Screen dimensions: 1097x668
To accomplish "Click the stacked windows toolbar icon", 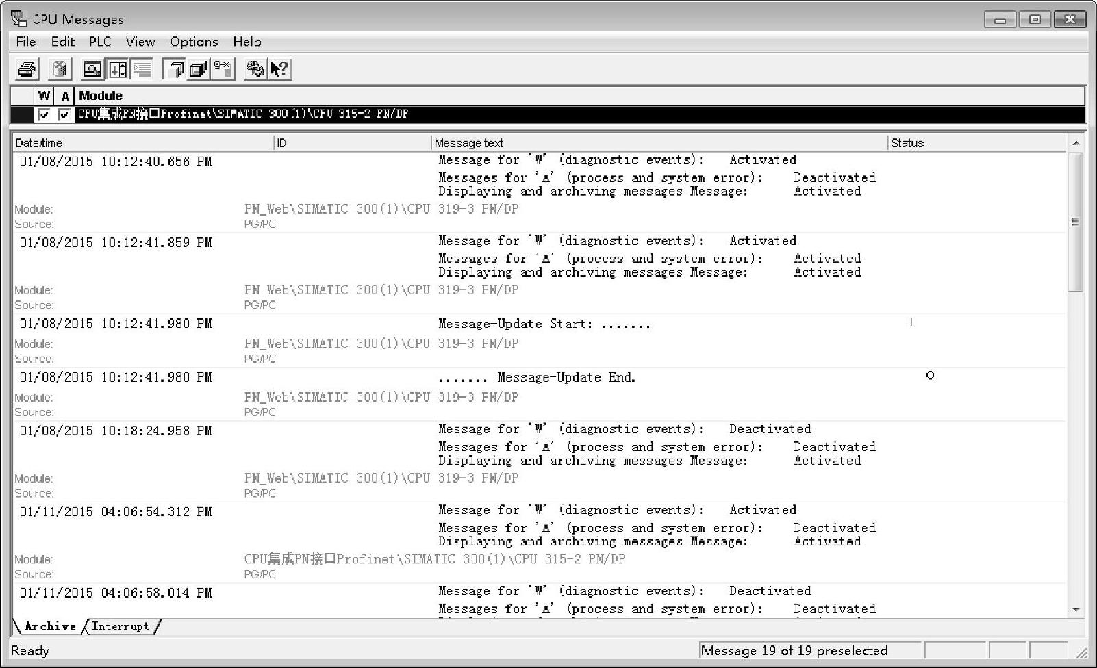I will [x=198, y=69].
